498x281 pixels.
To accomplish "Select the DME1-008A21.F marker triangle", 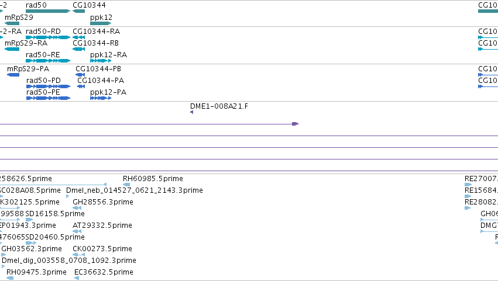I will click(191, 112).
